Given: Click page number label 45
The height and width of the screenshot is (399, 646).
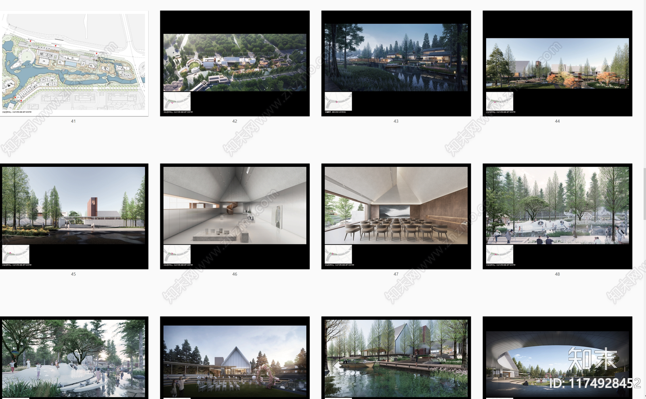Looking at the screenshot, I should pos(73,274).
